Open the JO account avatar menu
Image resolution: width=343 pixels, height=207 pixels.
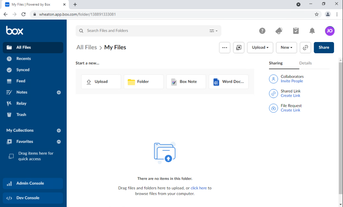[x=330, y=31]
